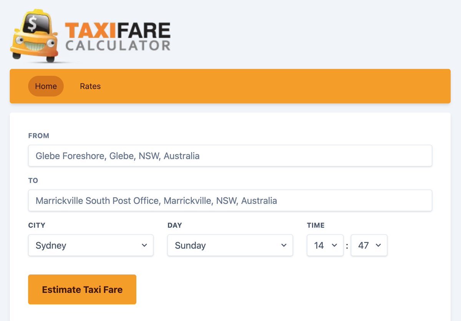Click the TaxiFare Calculator logo text
Image resolution: width=461 pixels, height=321 pixels.
click(118, 37)
